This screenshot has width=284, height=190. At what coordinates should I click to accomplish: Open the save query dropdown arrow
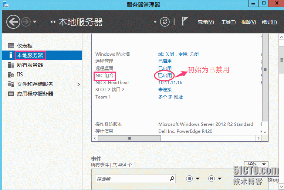click(x=220, y=179)
